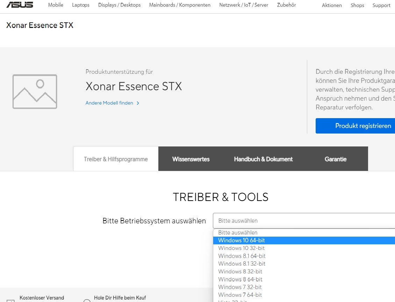This screenshot has height=302, width=395.
Task: Select Treiber & Hilfsprogramme tab
Action: point(116,159)
